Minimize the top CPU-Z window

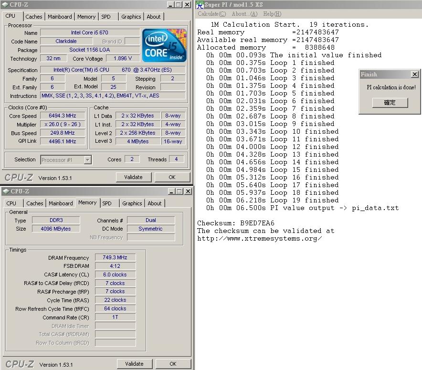click(x=170, y=5)
